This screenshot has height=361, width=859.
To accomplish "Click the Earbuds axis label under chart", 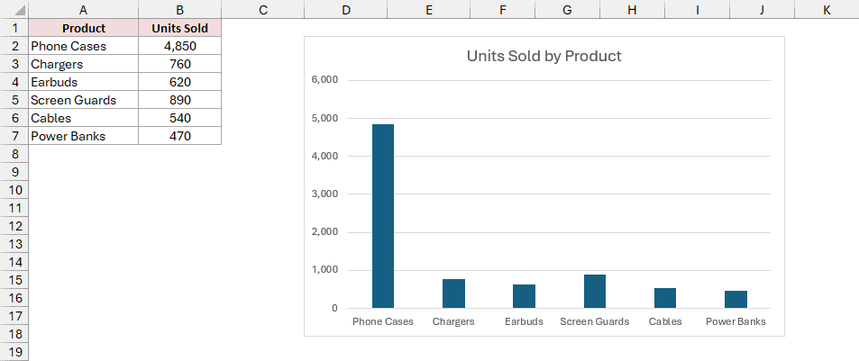I will pyautogui.click(x=525, y=321).
